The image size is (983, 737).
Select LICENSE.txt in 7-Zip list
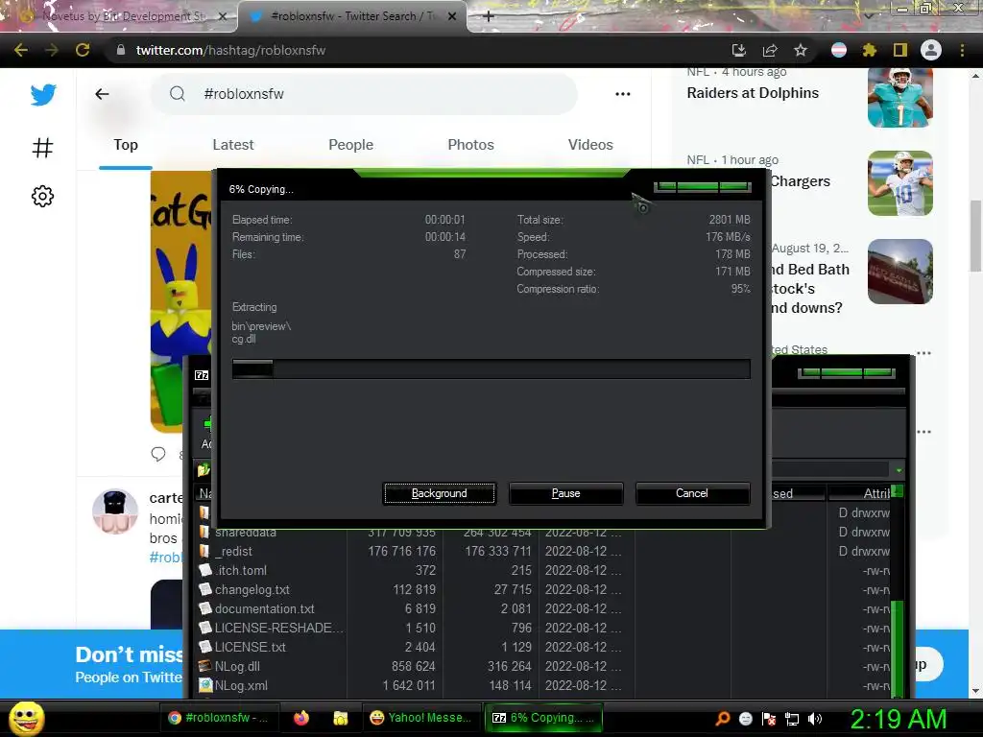251,648
